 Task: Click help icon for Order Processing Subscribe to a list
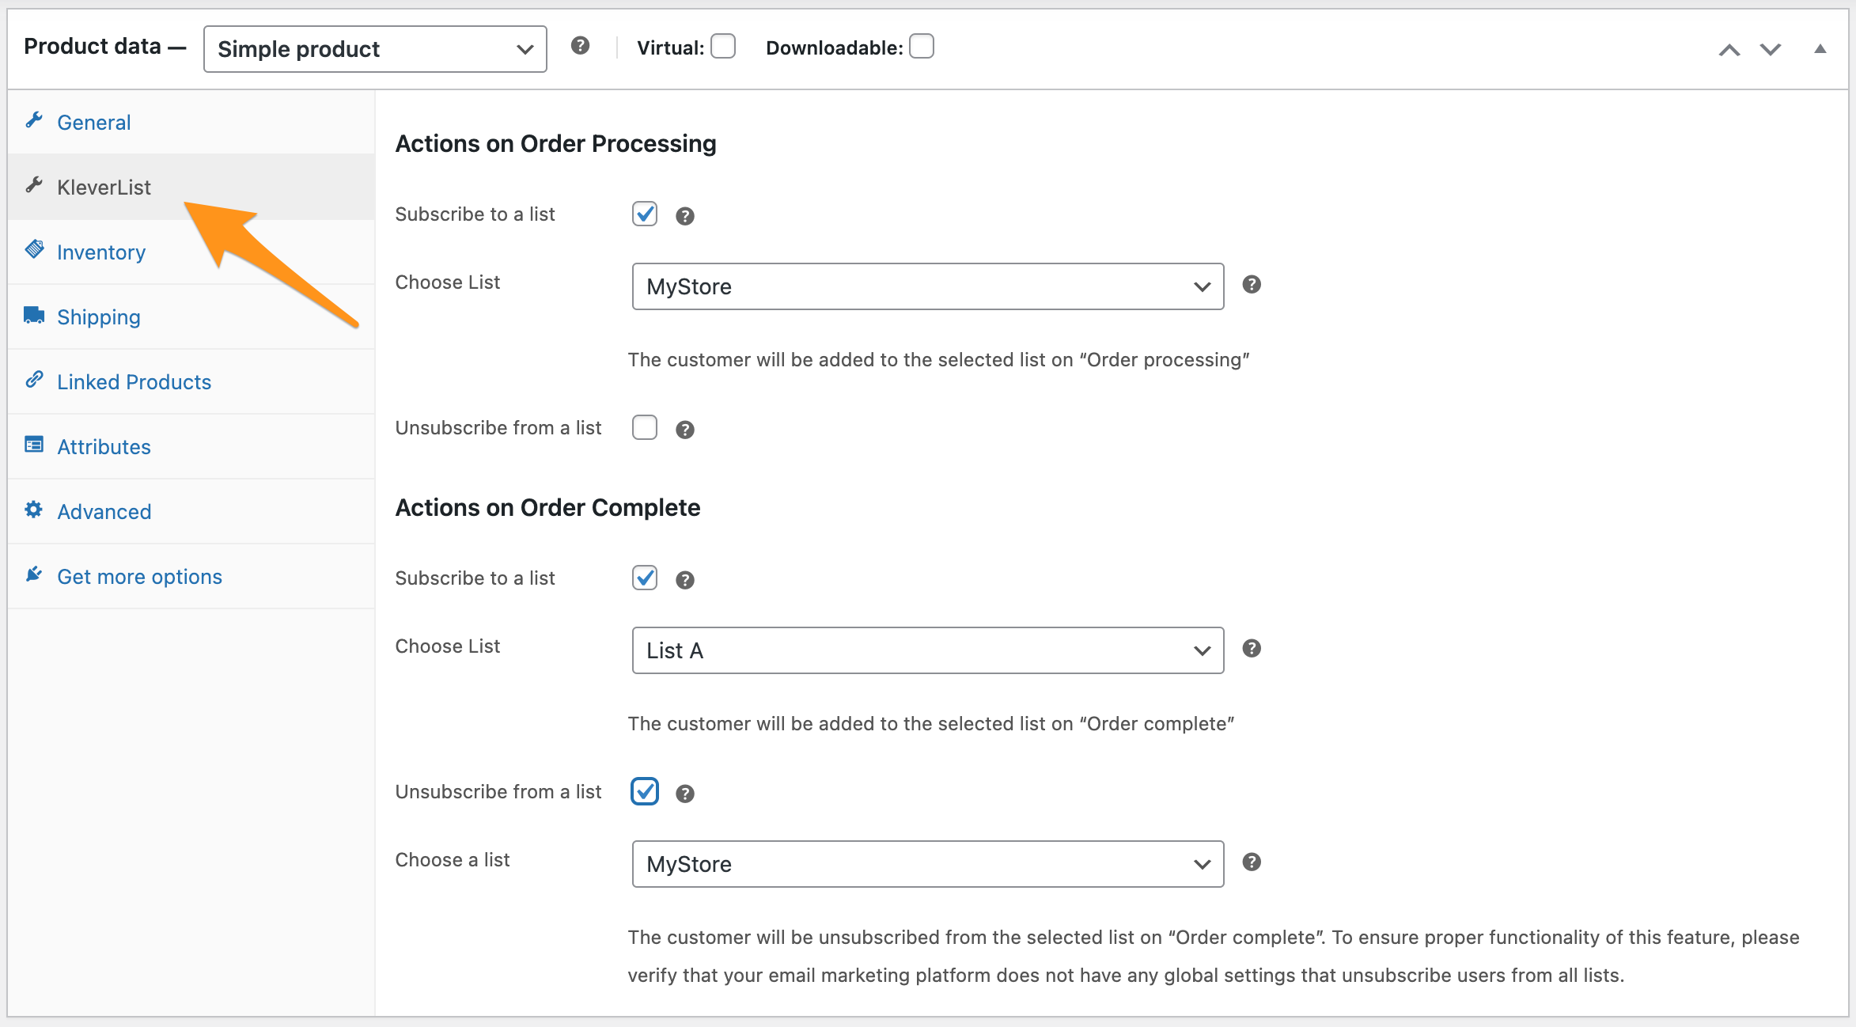click(x=685, y=216)
